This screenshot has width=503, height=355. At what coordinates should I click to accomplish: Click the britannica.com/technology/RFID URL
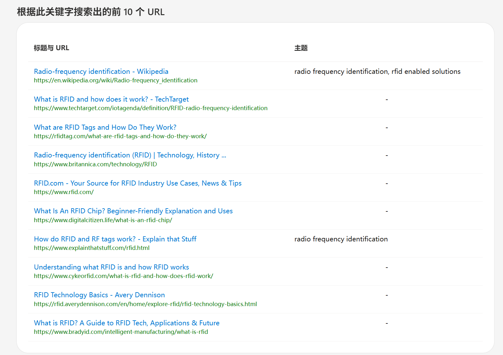point(95,164)
